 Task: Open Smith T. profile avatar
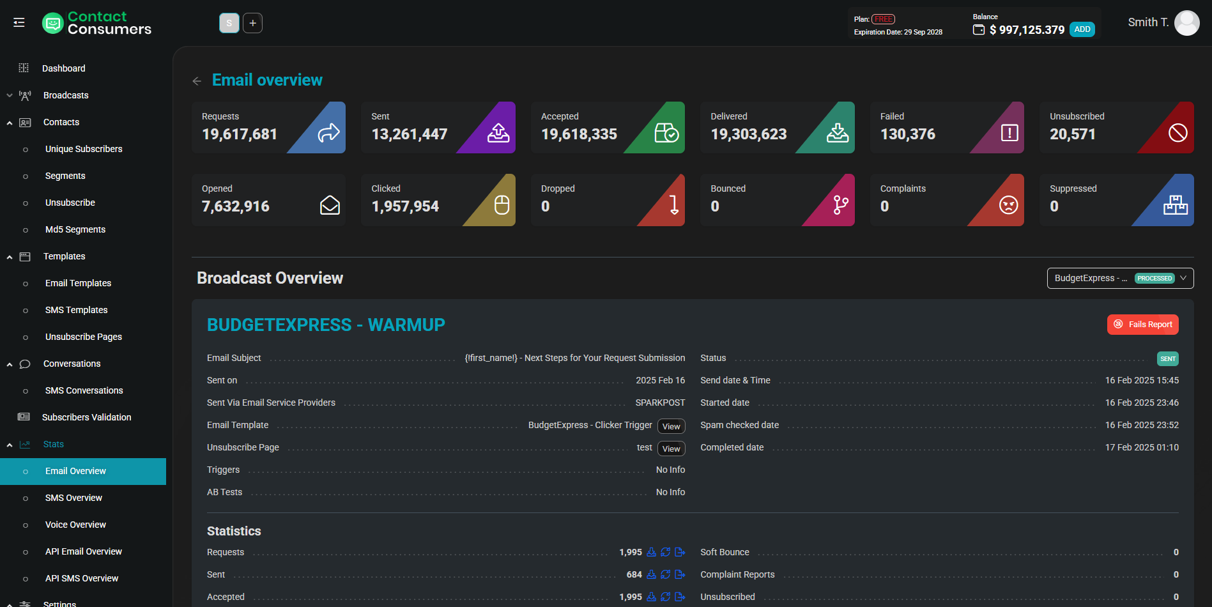point(1186,23)
